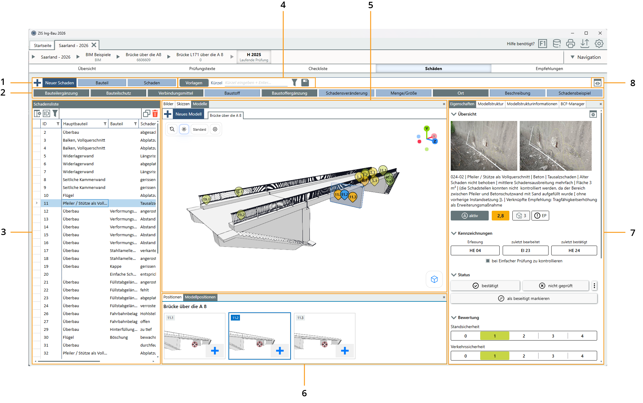Open Hauptbauteil column filter dropdown
This screenshot has width=643, height=403.
click(105, 124)
